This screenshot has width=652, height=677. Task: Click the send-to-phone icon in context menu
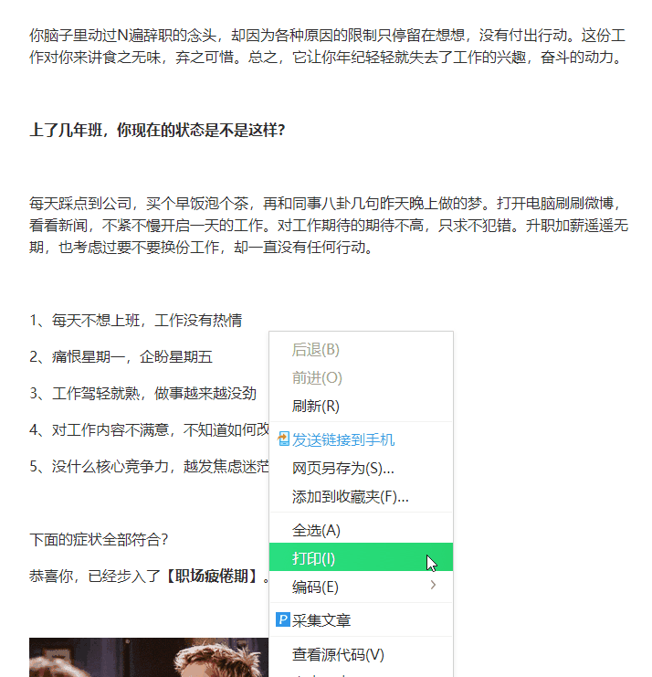[x=283, y=439]
